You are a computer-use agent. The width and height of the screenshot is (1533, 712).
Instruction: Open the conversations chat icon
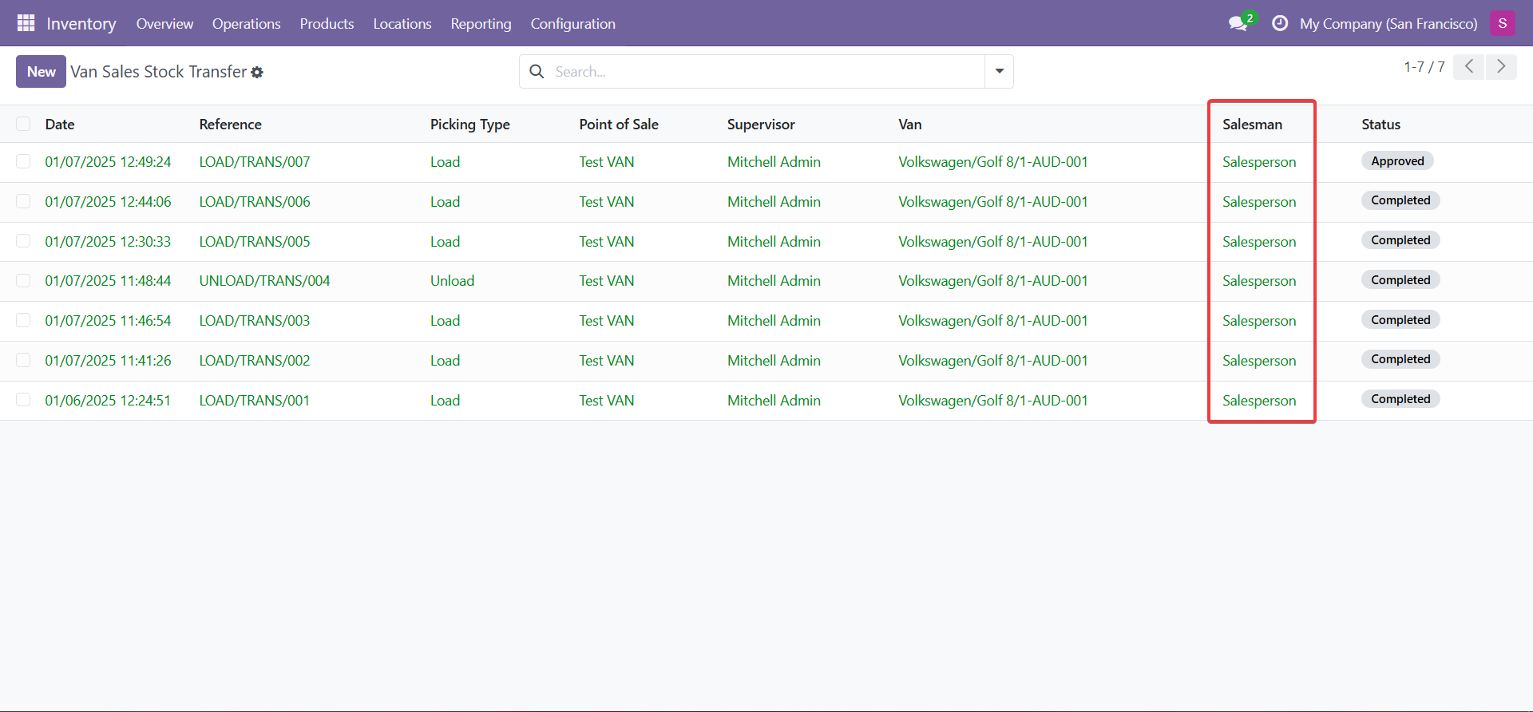(x=1238, y=23)
